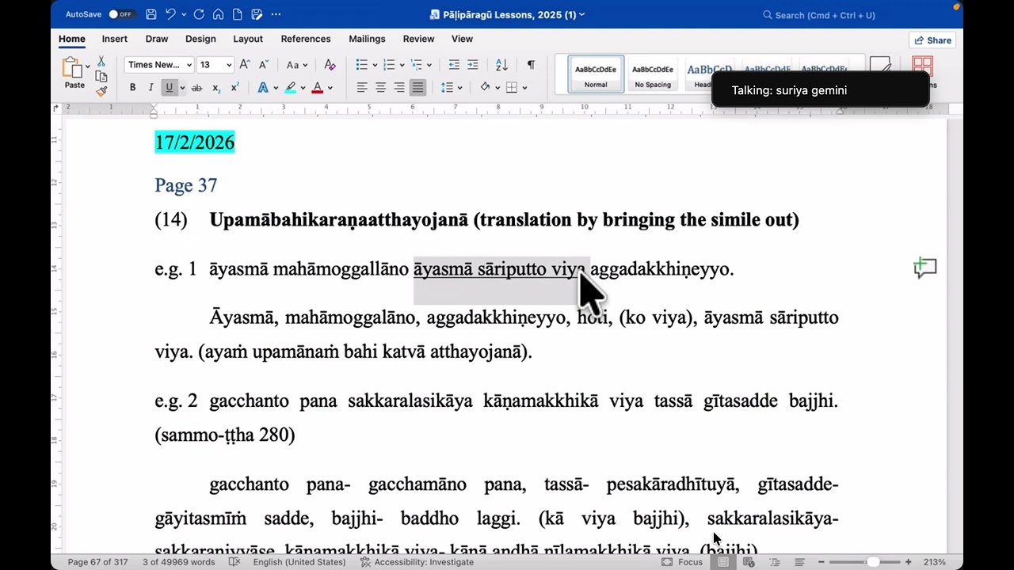Screen dimensions: 1014x570
Task: Align text to the left
Action: tap(362, 87)
